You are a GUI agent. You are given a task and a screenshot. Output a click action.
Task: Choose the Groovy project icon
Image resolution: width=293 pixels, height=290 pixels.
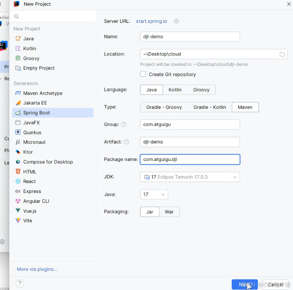18,58
